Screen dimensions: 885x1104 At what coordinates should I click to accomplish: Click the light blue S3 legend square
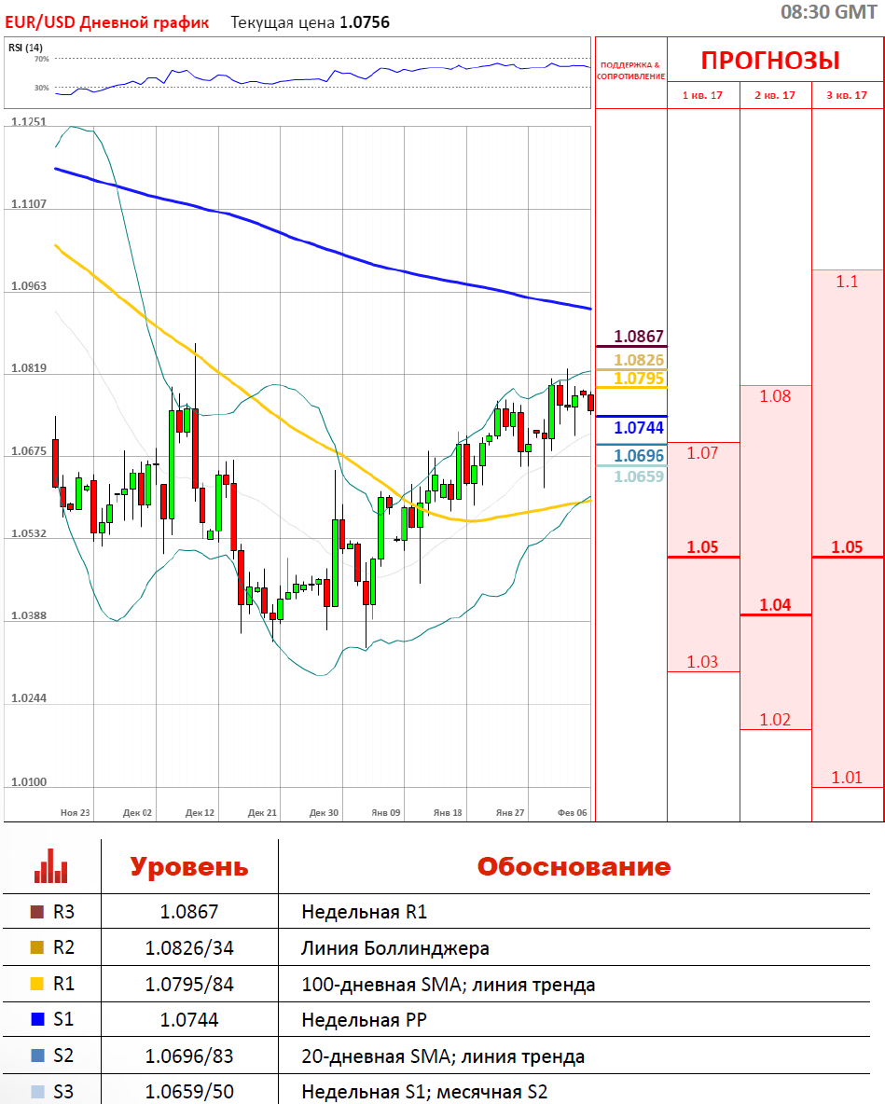(x=37, y=1092)
